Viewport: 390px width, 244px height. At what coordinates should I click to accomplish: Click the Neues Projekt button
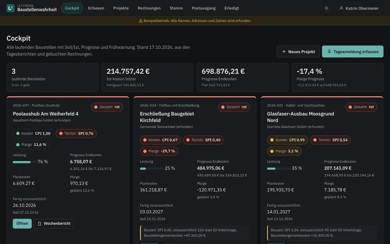coord(298,52)
